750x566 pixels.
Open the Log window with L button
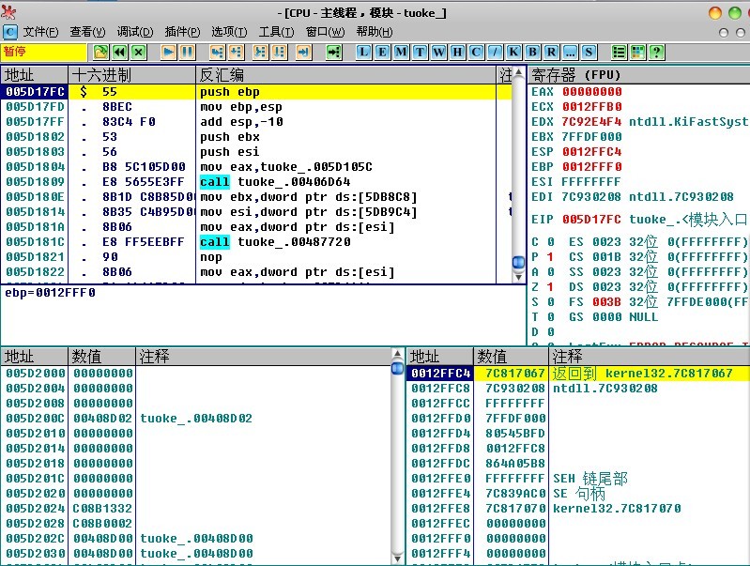coord(363,52)
